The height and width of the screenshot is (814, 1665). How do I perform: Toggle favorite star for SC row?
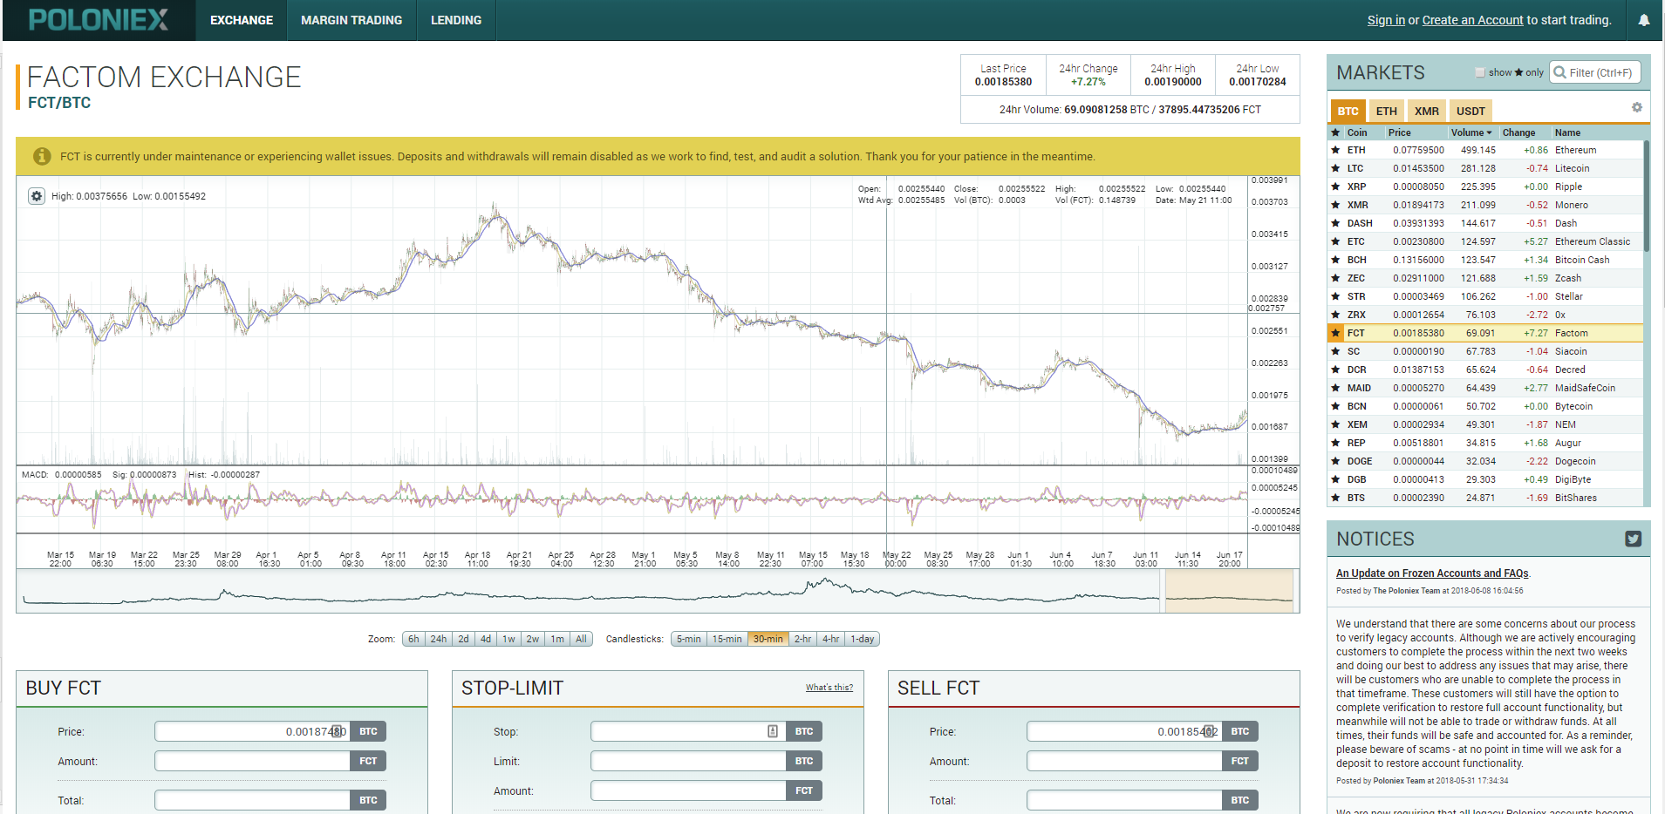[1335, 351]
